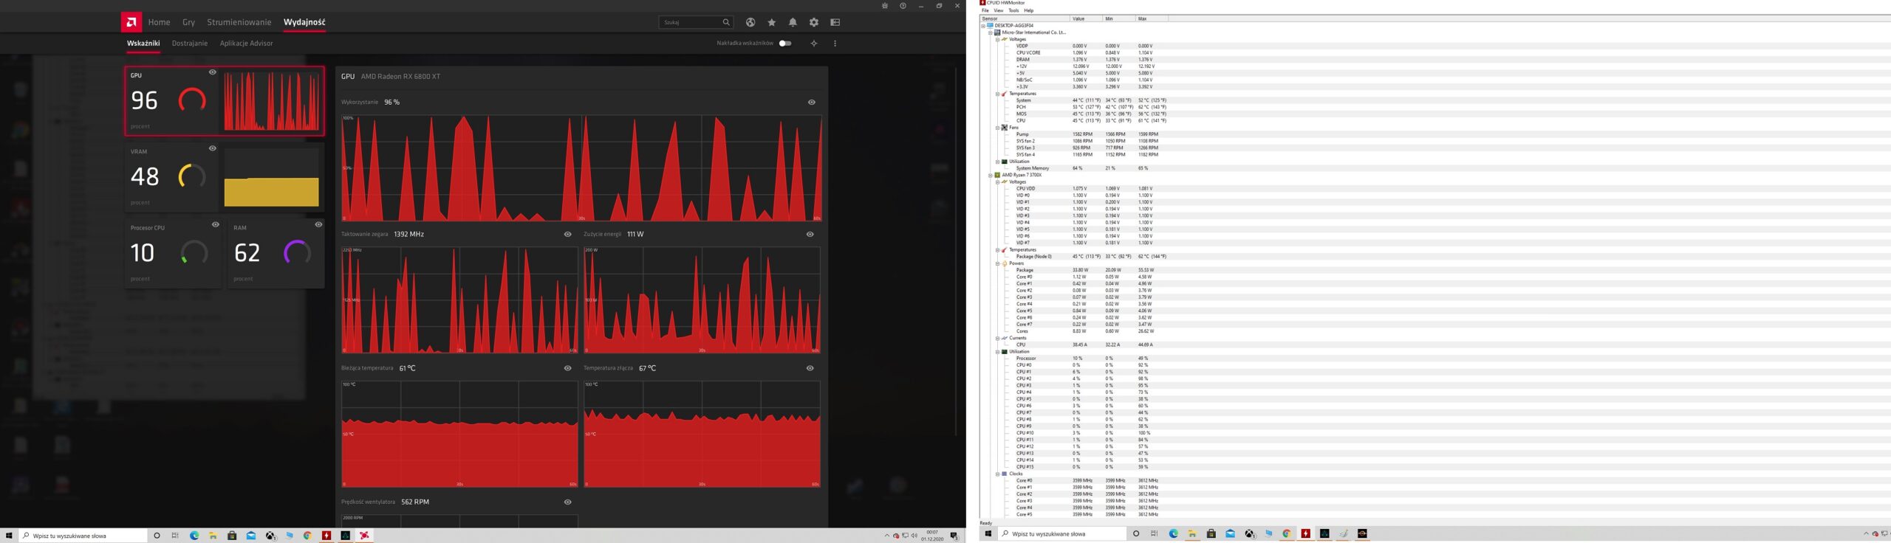The width and height of the screenshot is (1891, 543).
Task: Toggle visibility eye on Procesor CPU tile
Action: click(x=216, y=224)
